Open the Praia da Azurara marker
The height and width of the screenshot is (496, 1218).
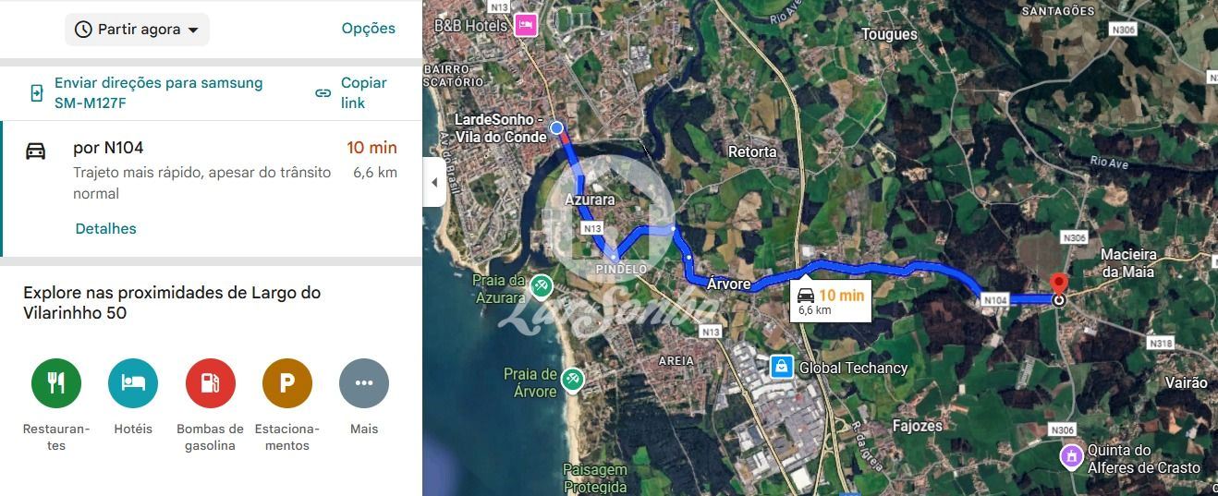point(542,288)
